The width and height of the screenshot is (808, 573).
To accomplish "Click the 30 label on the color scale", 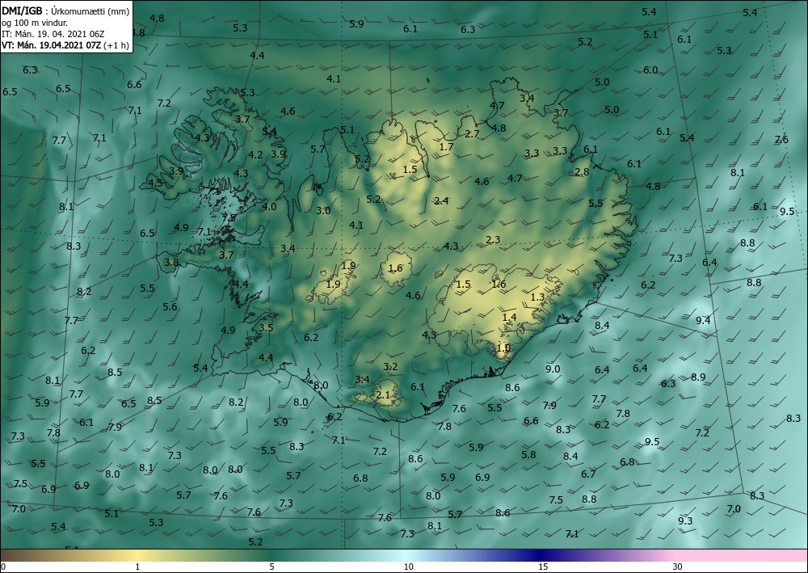I will click(x=678, y=567).
